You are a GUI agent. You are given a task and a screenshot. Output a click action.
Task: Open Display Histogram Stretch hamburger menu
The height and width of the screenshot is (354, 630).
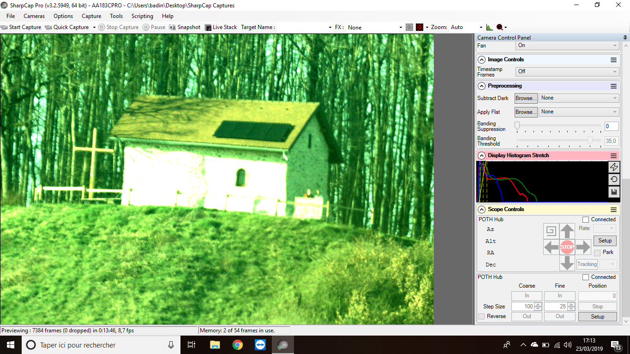point(613,156)
